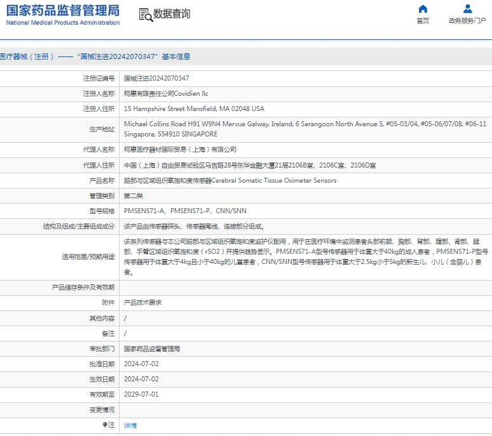
Task: Open the 详情 details link
Action: click(130, 425)
